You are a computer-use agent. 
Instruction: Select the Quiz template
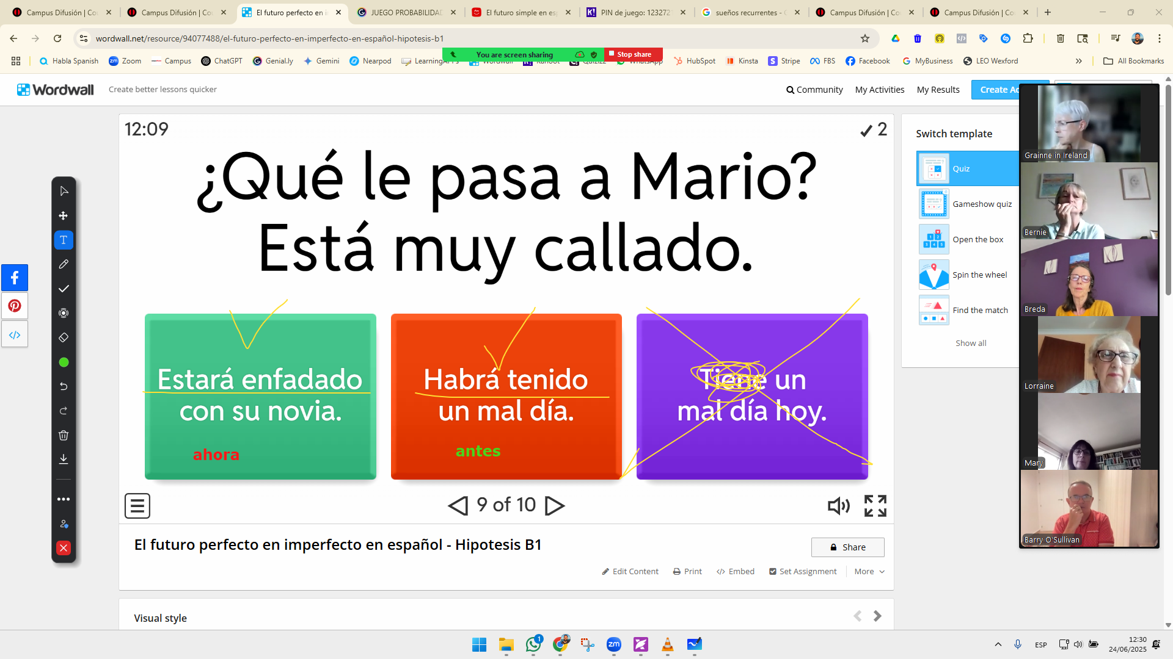(968, 168)
